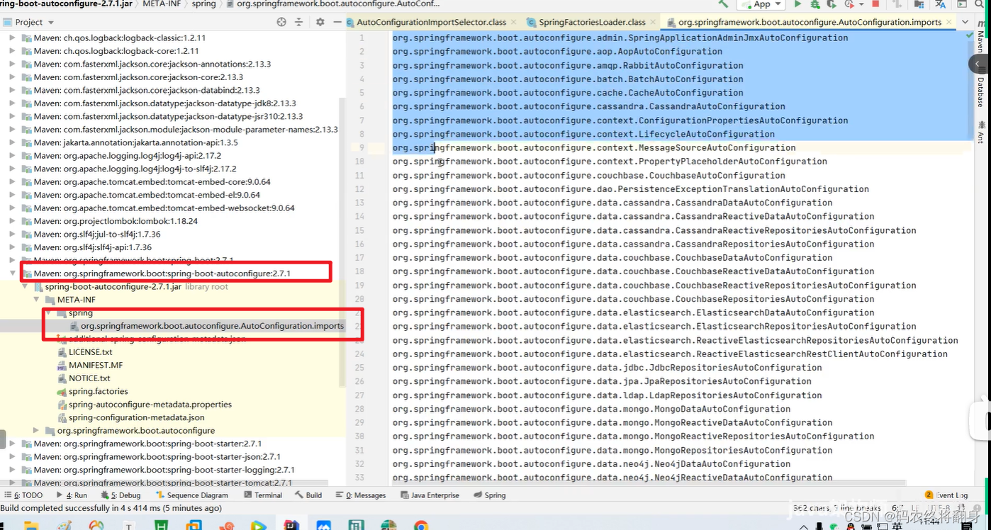Open the TODO tool window
This screenshot has height=530, width=991.
point(23,495)
